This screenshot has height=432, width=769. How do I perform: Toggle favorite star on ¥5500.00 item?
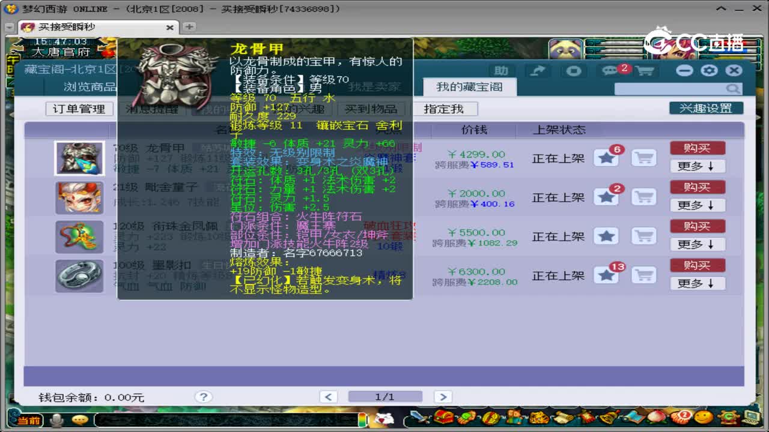pos(607,236)
